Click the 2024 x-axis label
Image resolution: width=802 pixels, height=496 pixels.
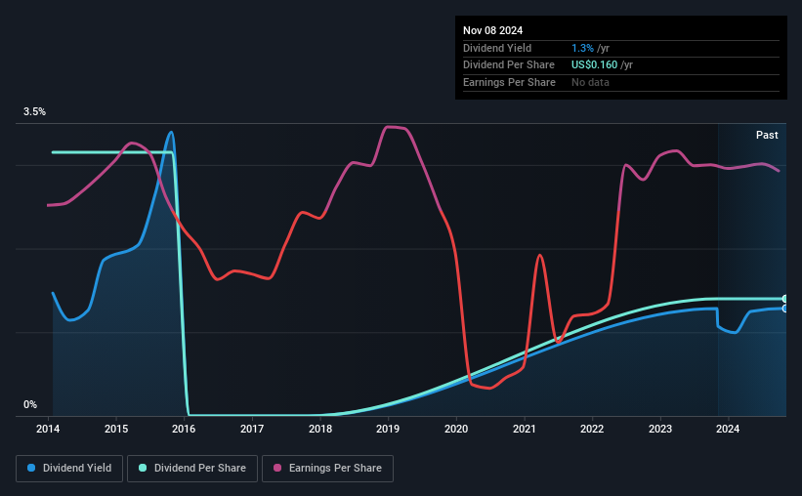tap(728, 429)
